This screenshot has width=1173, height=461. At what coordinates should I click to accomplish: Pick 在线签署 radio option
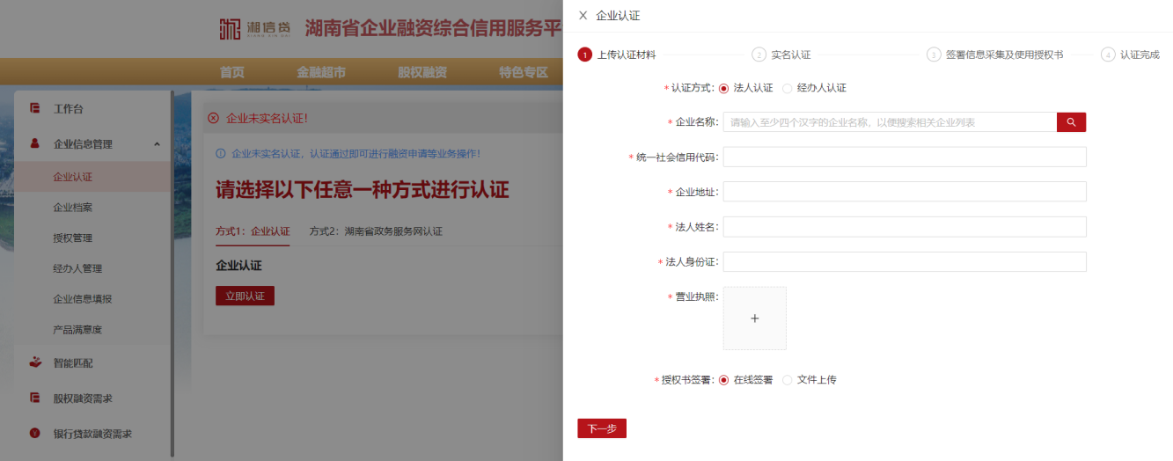724,380
